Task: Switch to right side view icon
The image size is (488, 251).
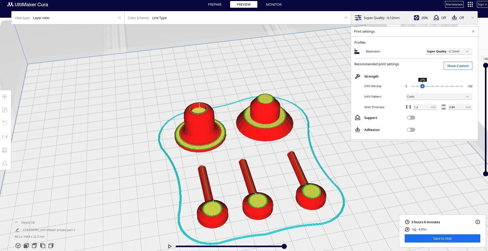Action: 51,246
